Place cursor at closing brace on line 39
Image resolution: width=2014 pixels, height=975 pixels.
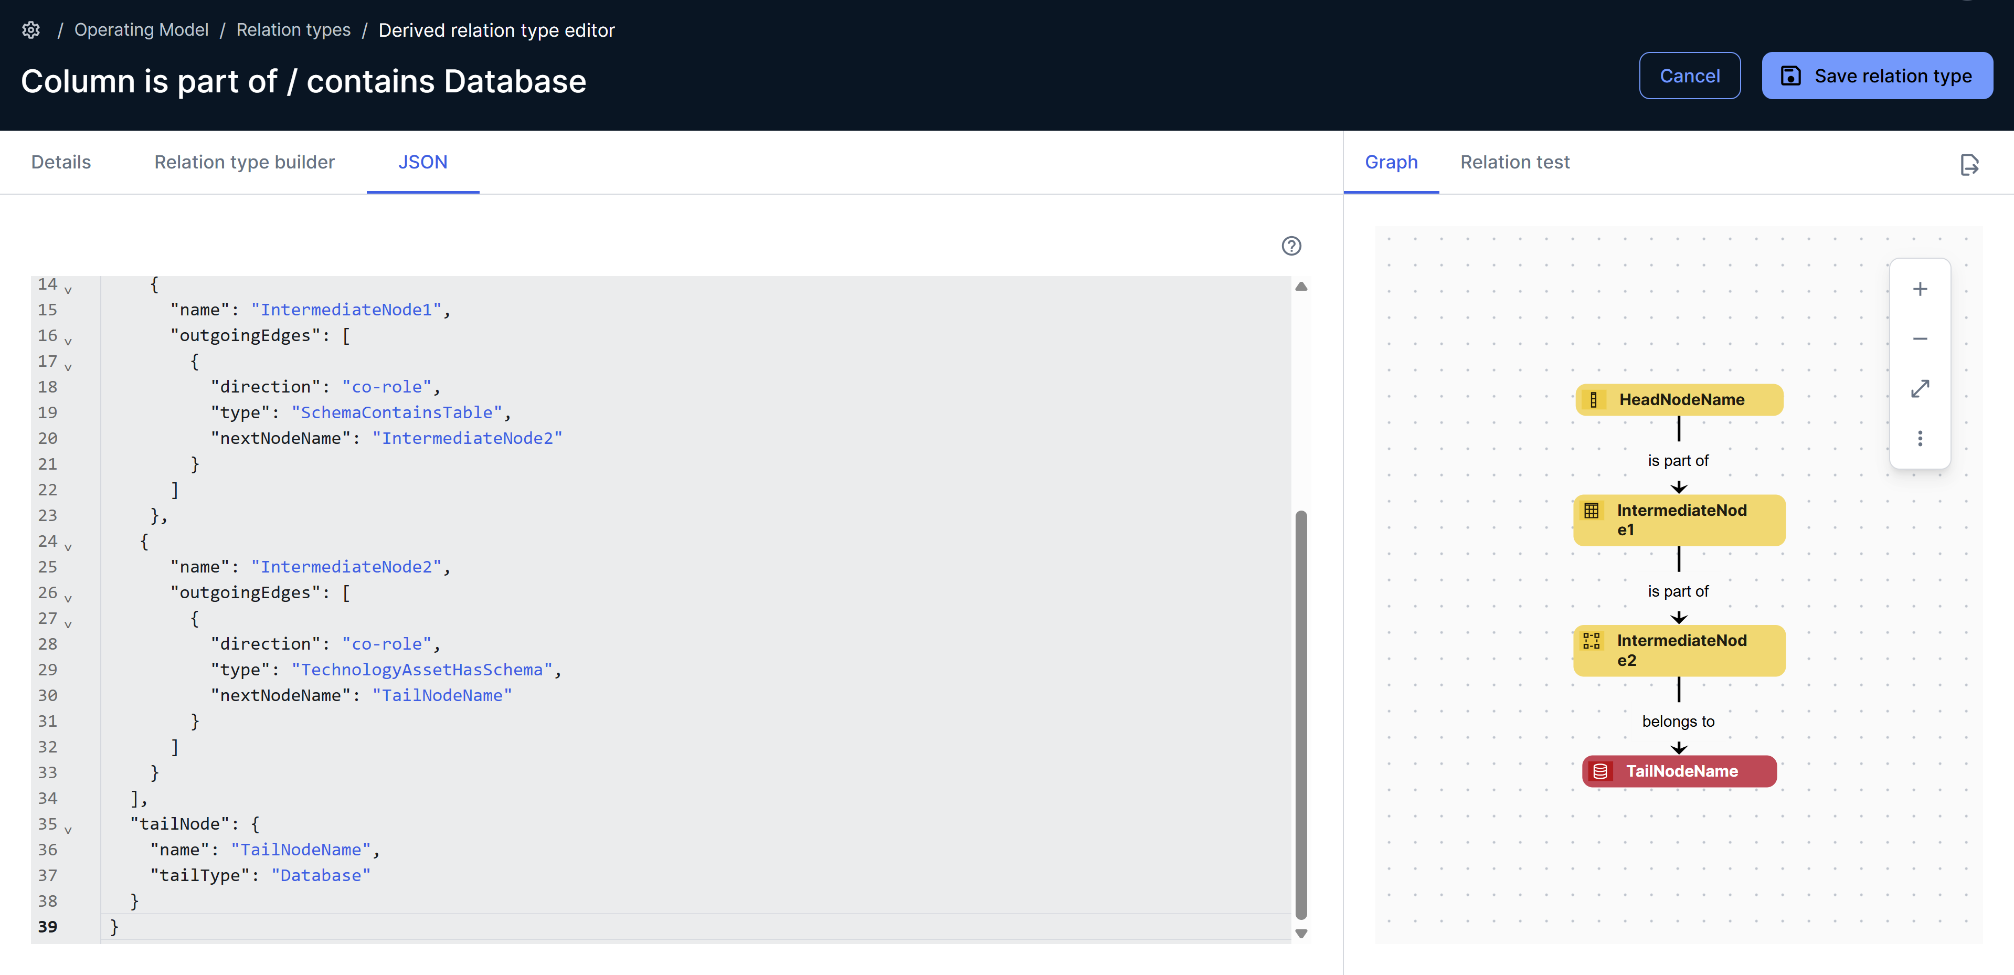[x=114, y=927]
